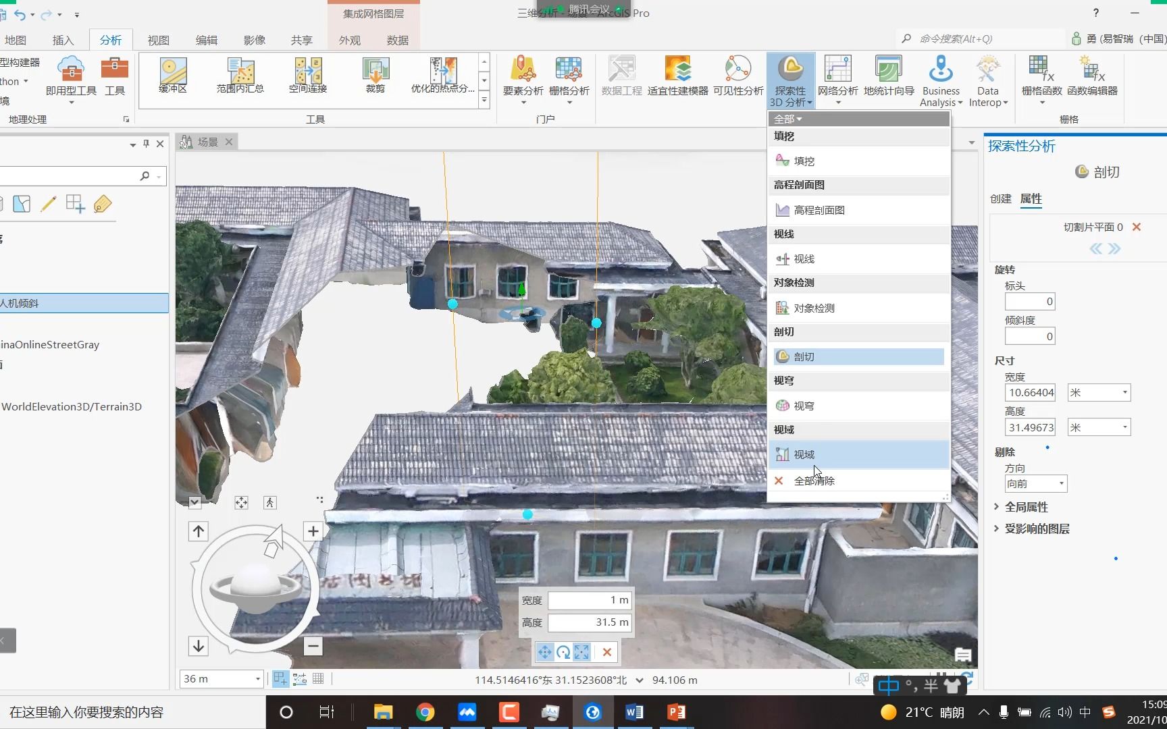Open Ready To Use tools (即用型工具)
This screenshot has height=729, width=1167.
[x=71, y=80]
